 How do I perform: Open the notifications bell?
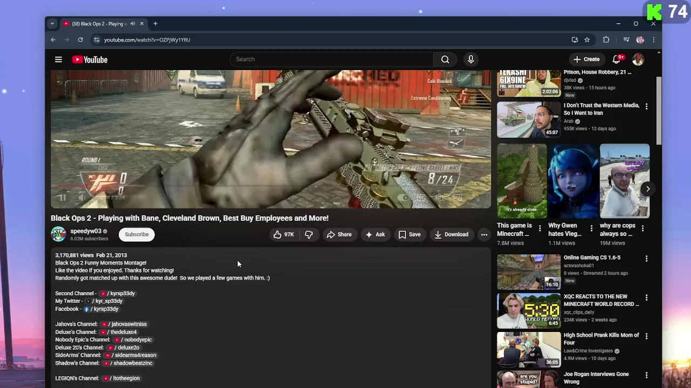click(617, 59)
